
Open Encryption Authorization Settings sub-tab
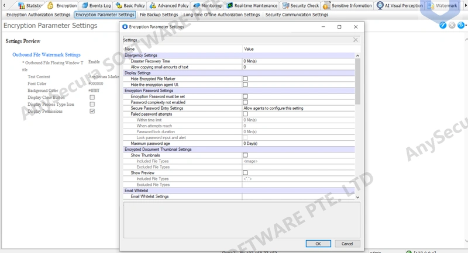(38, 15)
